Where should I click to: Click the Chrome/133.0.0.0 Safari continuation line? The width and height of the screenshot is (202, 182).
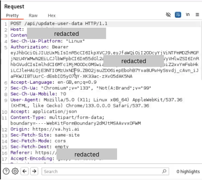80,106
